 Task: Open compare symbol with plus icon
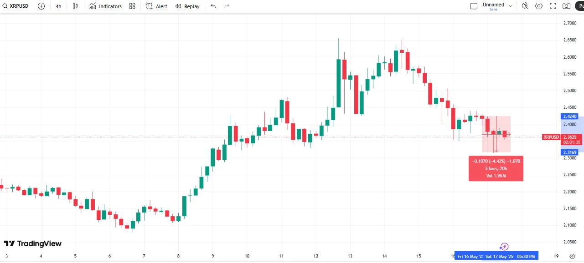(41, 6)
